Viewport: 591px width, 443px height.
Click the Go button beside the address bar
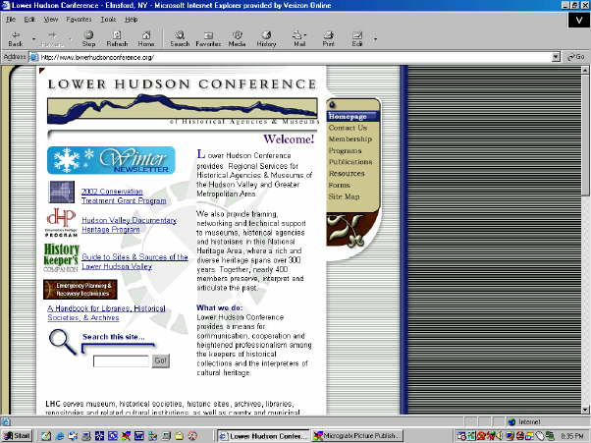click(576, 57)
